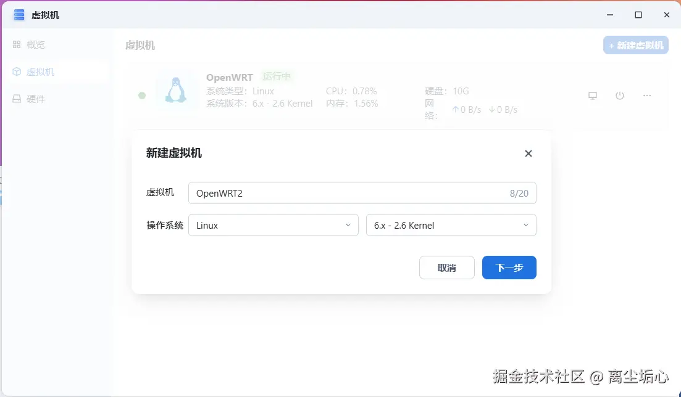Click the 取消 button

[447, 268]
